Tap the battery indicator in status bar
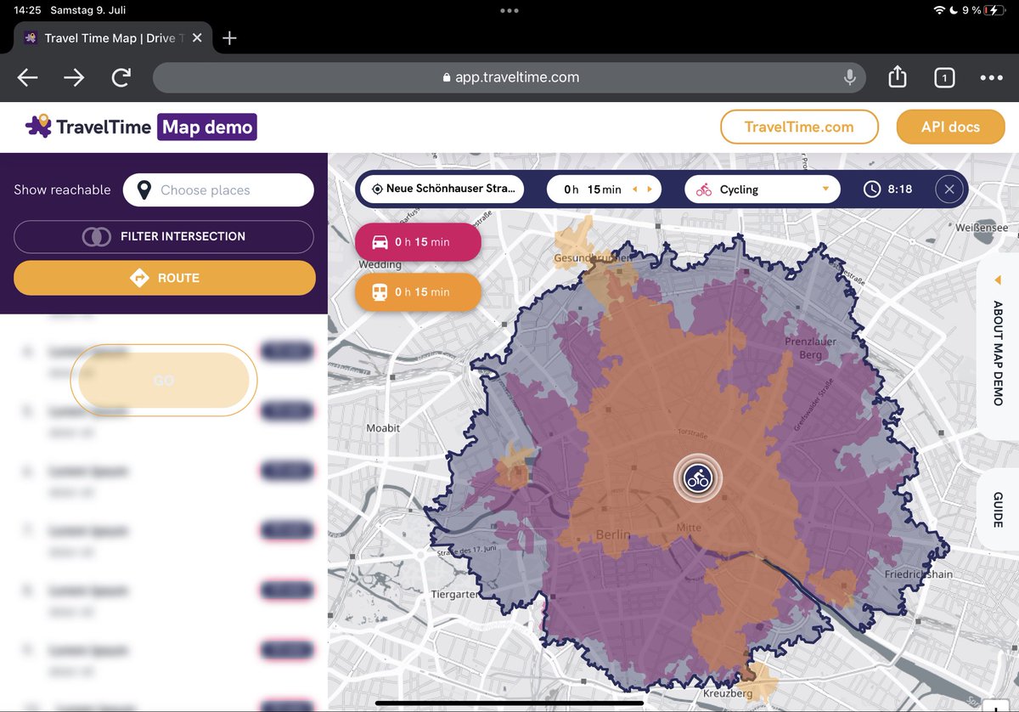The height and width of the screenshot is (712, 1019). tap(994, 11)
